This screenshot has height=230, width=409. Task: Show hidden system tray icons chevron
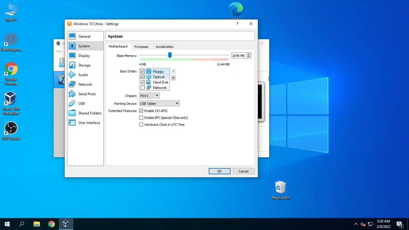click(356, 224)
